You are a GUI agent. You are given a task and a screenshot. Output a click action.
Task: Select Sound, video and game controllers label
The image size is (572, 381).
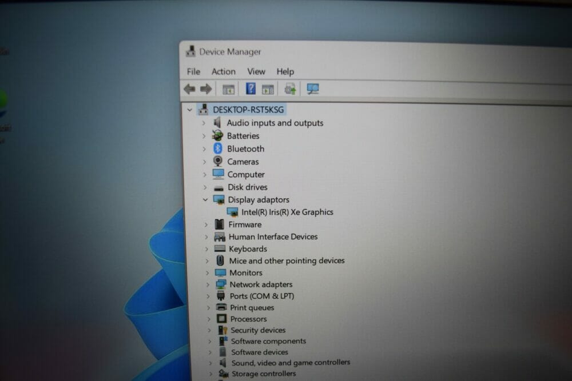click(x=291, y=363)
